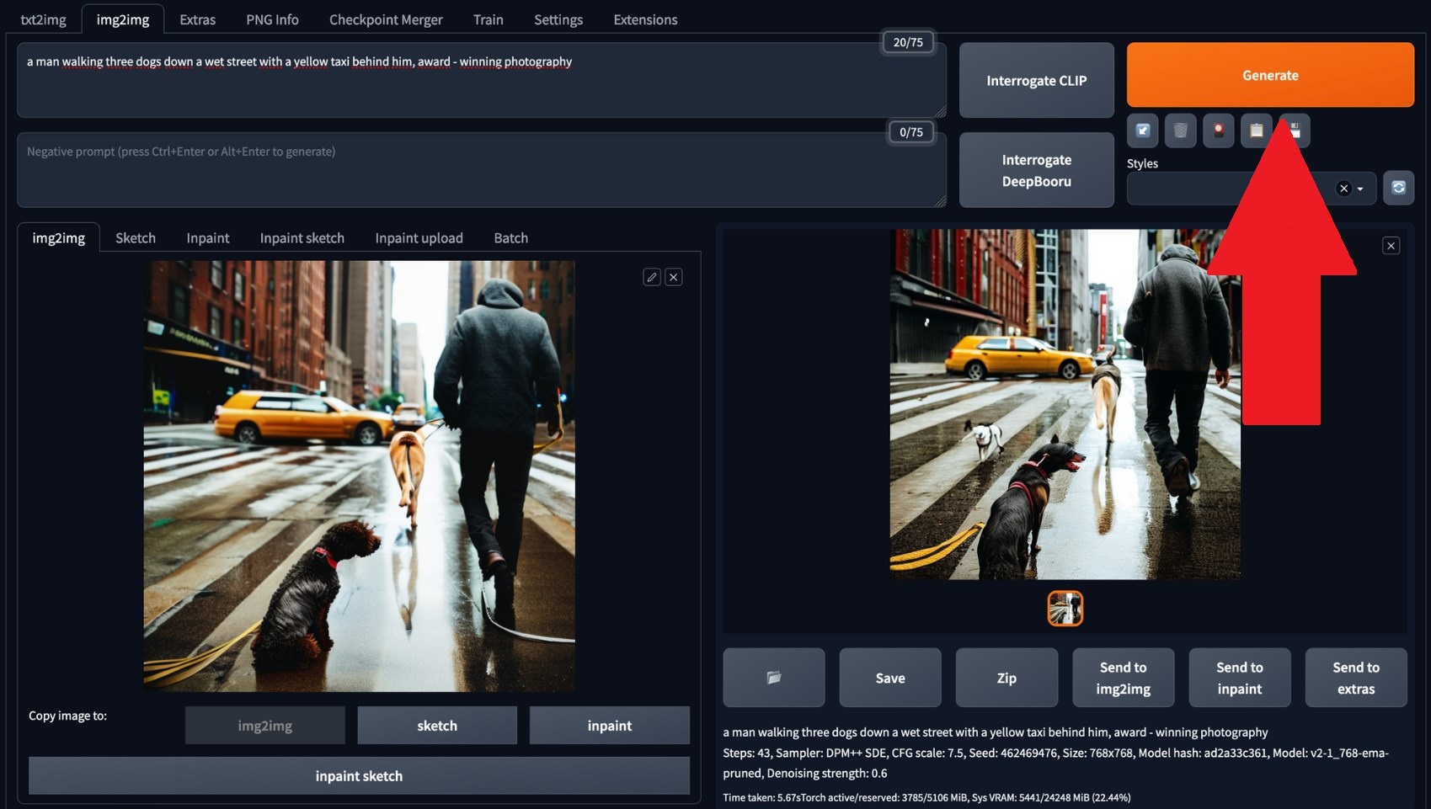
Task: Click the clipboard apply styles icon
Action: coord(1256,130)
